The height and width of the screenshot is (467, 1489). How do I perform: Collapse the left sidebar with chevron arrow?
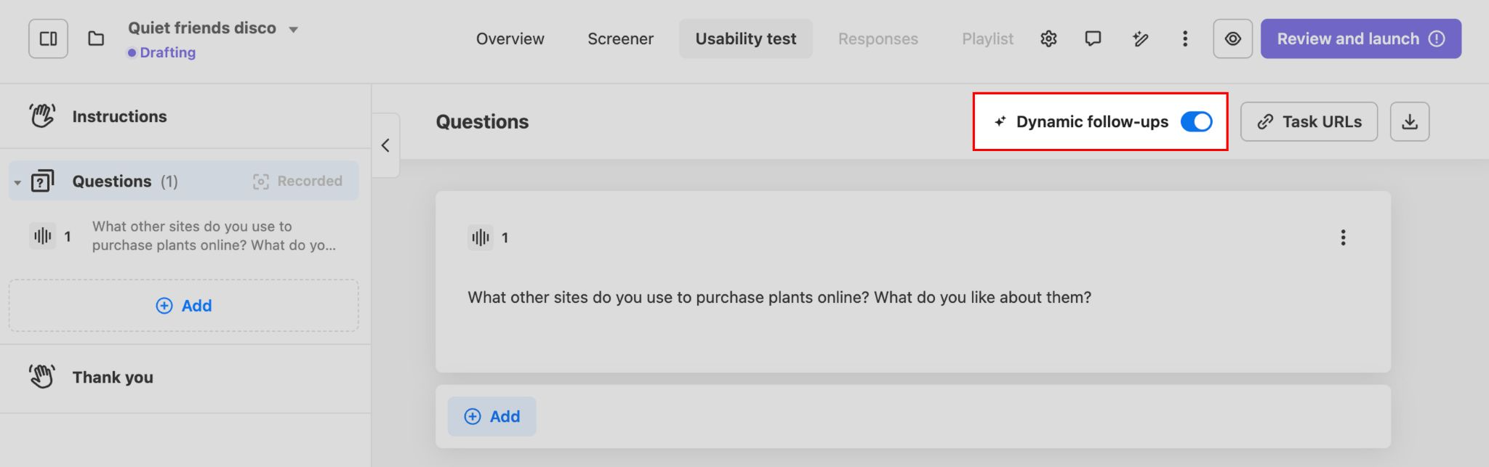coord(385,145)
